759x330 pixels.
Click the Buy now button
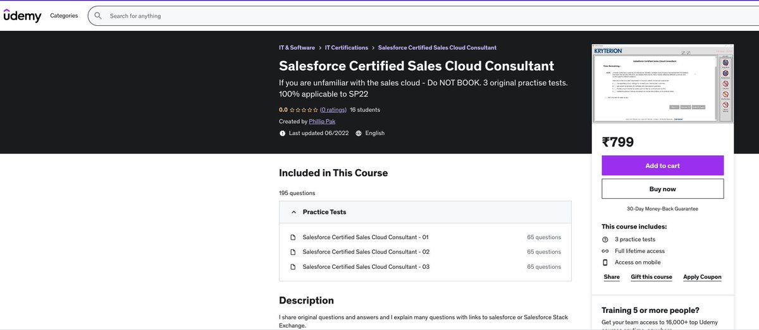click(x=663, y=189)
